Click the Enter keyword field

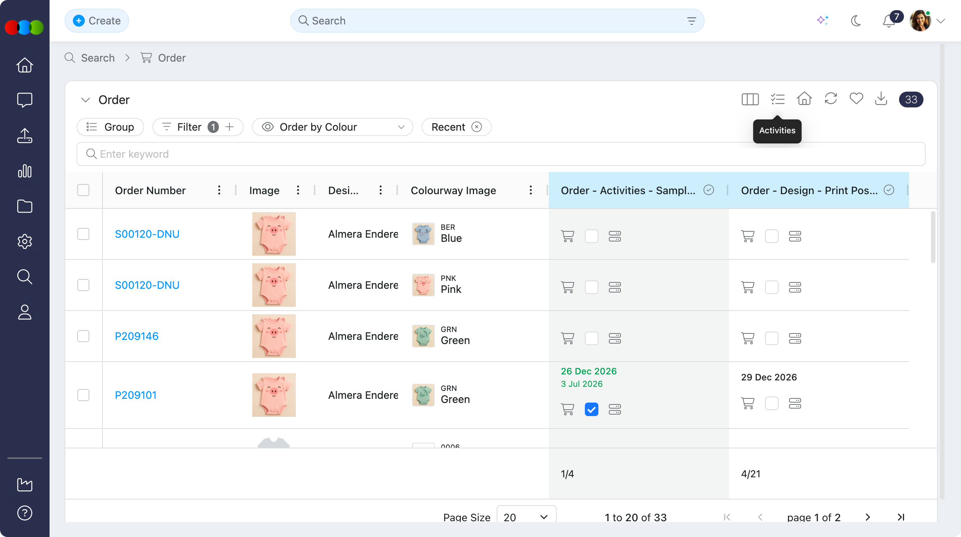[501, 154]
